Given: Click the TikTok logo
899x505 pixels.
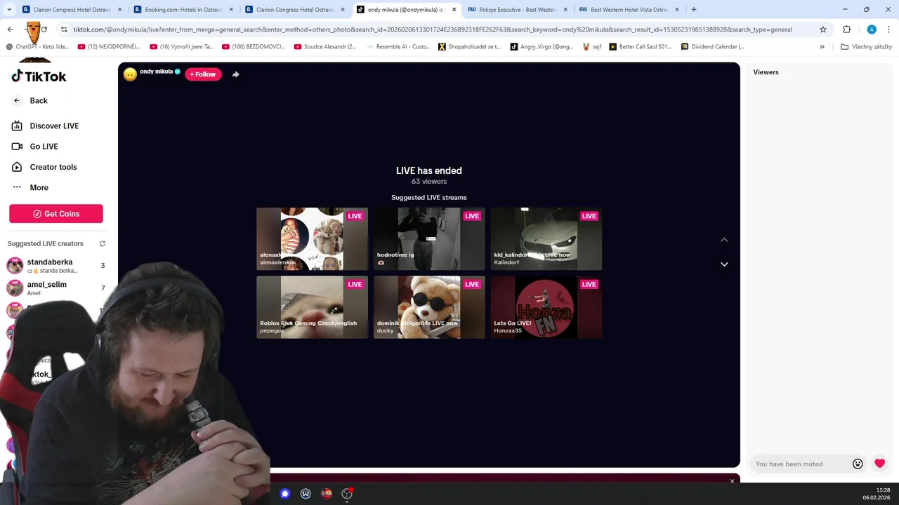Looking at the screenshot, I should point(39,76).
